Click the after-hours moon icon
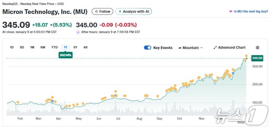The image size is (272, 129). [x=78, y=32]
